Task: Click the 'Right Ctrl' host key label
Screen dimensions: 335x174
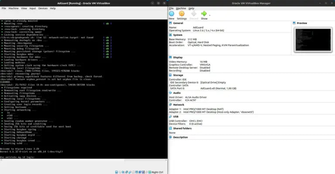Action: pyautogui.click(x=157, y=172)
